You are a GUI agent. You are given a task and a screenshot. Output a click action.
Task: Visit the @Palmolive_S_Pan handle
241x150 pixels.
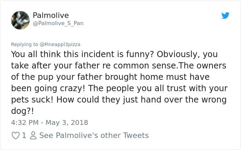click(x=58, y=23)
